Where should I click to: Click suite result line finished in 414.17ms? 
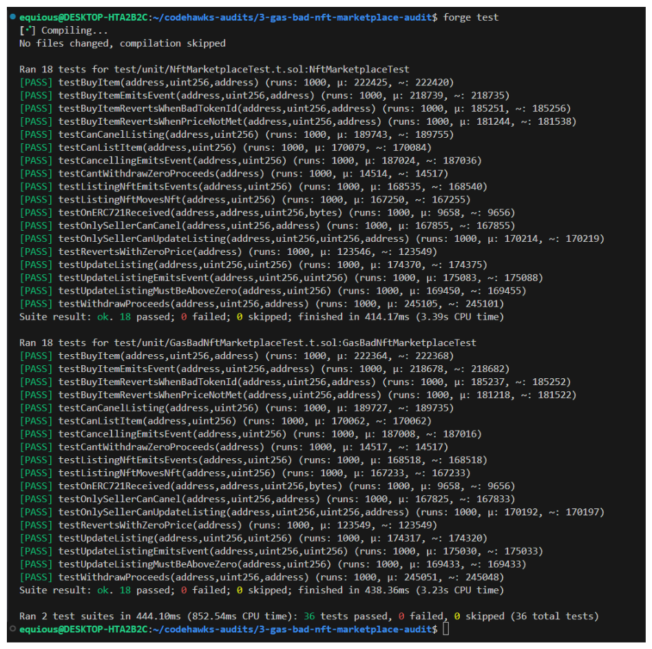[x=261, y=317]
